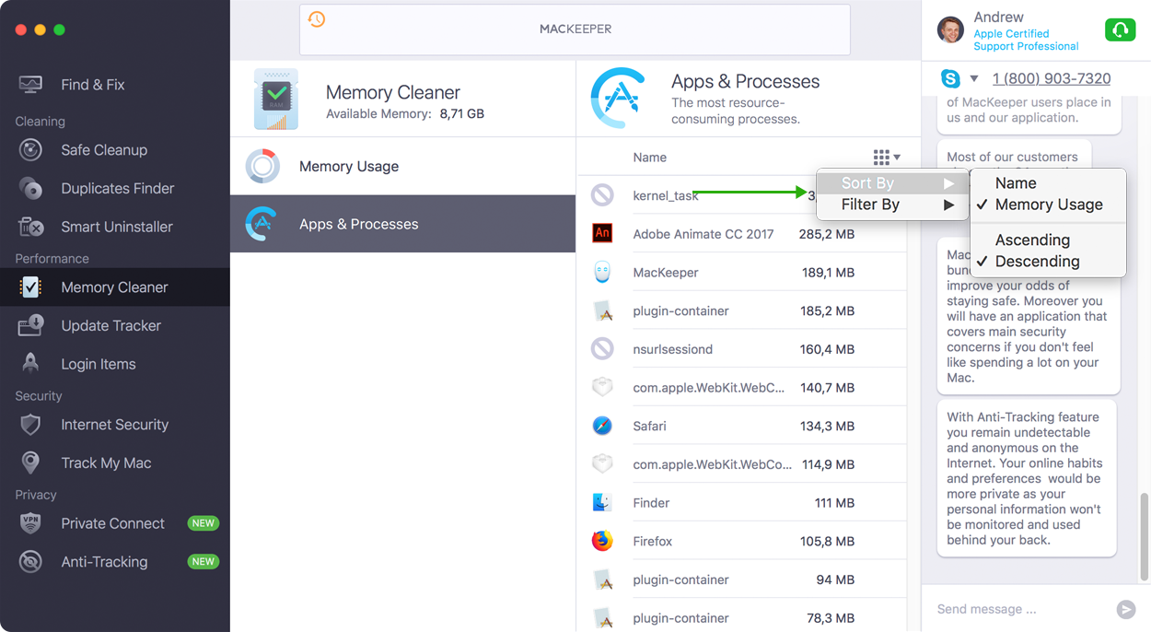Select Safe Cleanup sidebar icon

pyautogui.click(x=30, y=150)
